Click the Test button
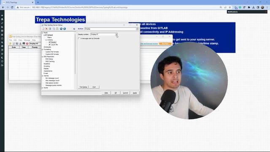 click(x=94, y=87)
